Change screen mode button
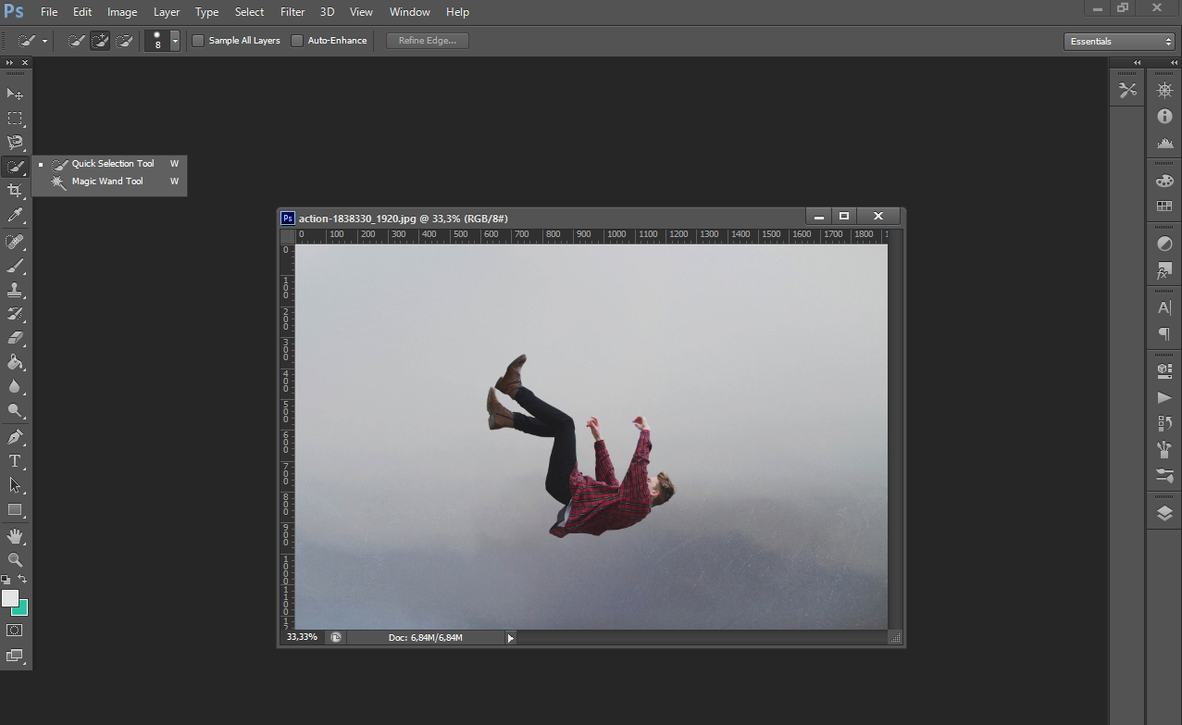The image size is (1182, 725). coord(15,656)
